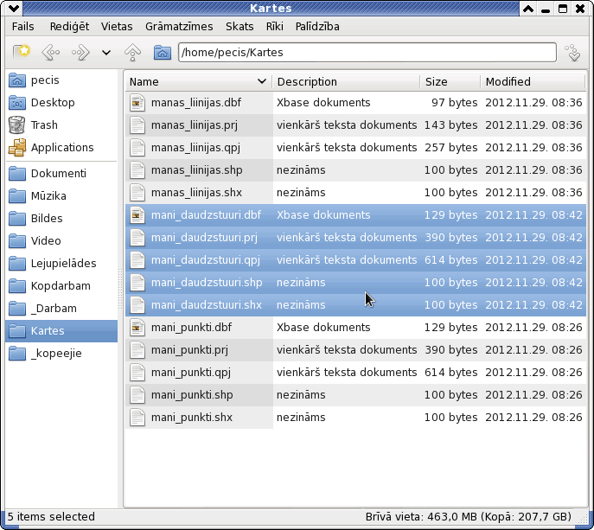Click the home folder toolbar icon
This screenshot has width=594, height=530.
(x=163, y=52)
